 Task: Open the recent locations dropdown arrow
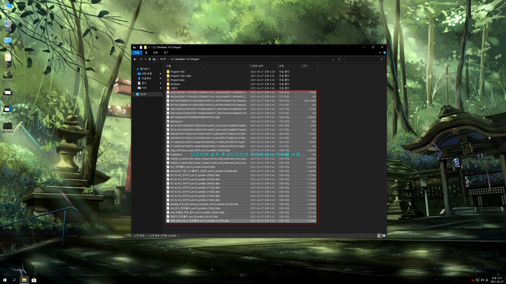145,59
